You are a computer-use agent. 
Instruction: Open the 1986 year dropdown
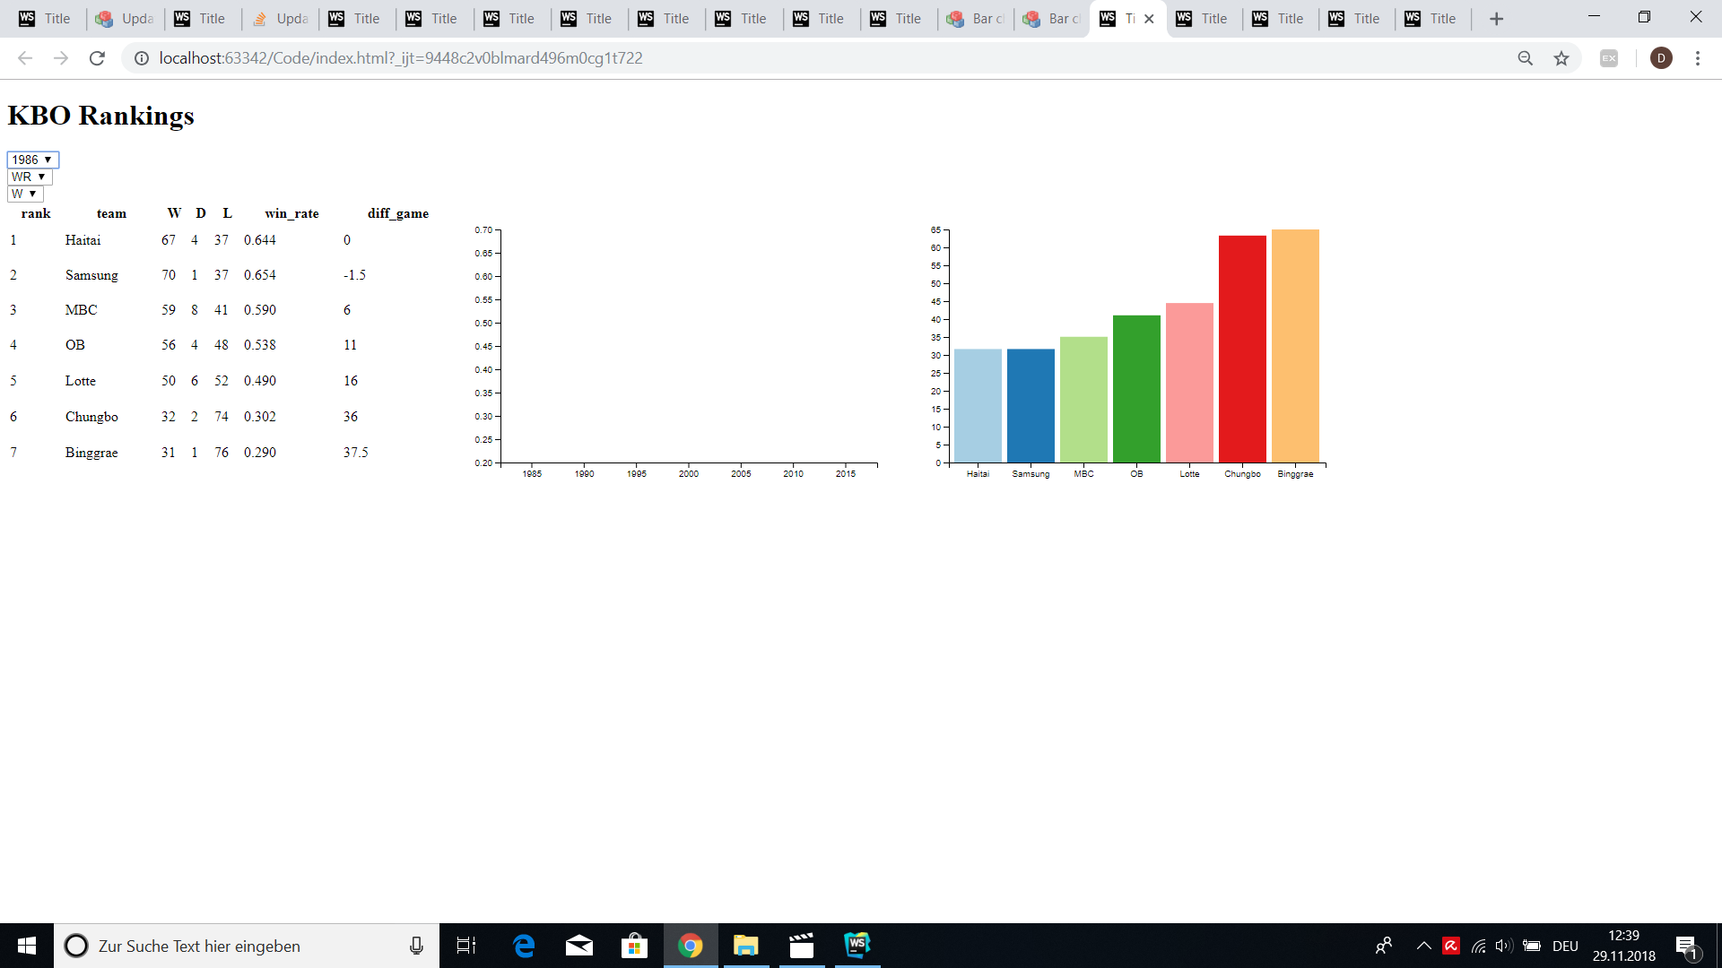coord(33,160)
